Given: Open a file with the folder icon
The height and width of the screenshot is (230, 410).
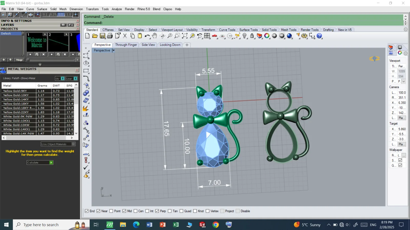Looking at the screenshot, I should pos(95,36).
